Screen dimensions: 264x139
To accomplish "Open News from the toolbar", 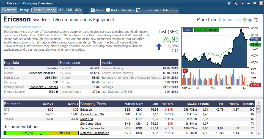I will (x=97, y=10).
